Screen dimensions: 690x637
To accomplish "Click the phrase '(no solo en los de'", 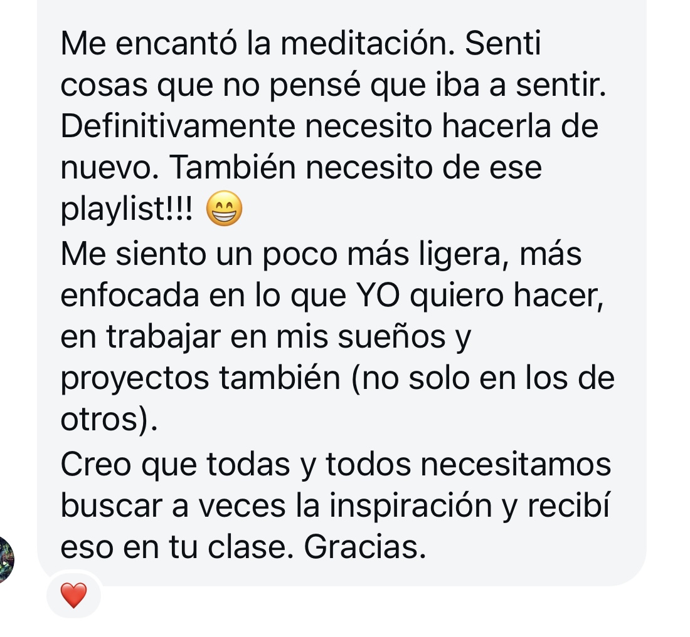I will pos(483,378).
